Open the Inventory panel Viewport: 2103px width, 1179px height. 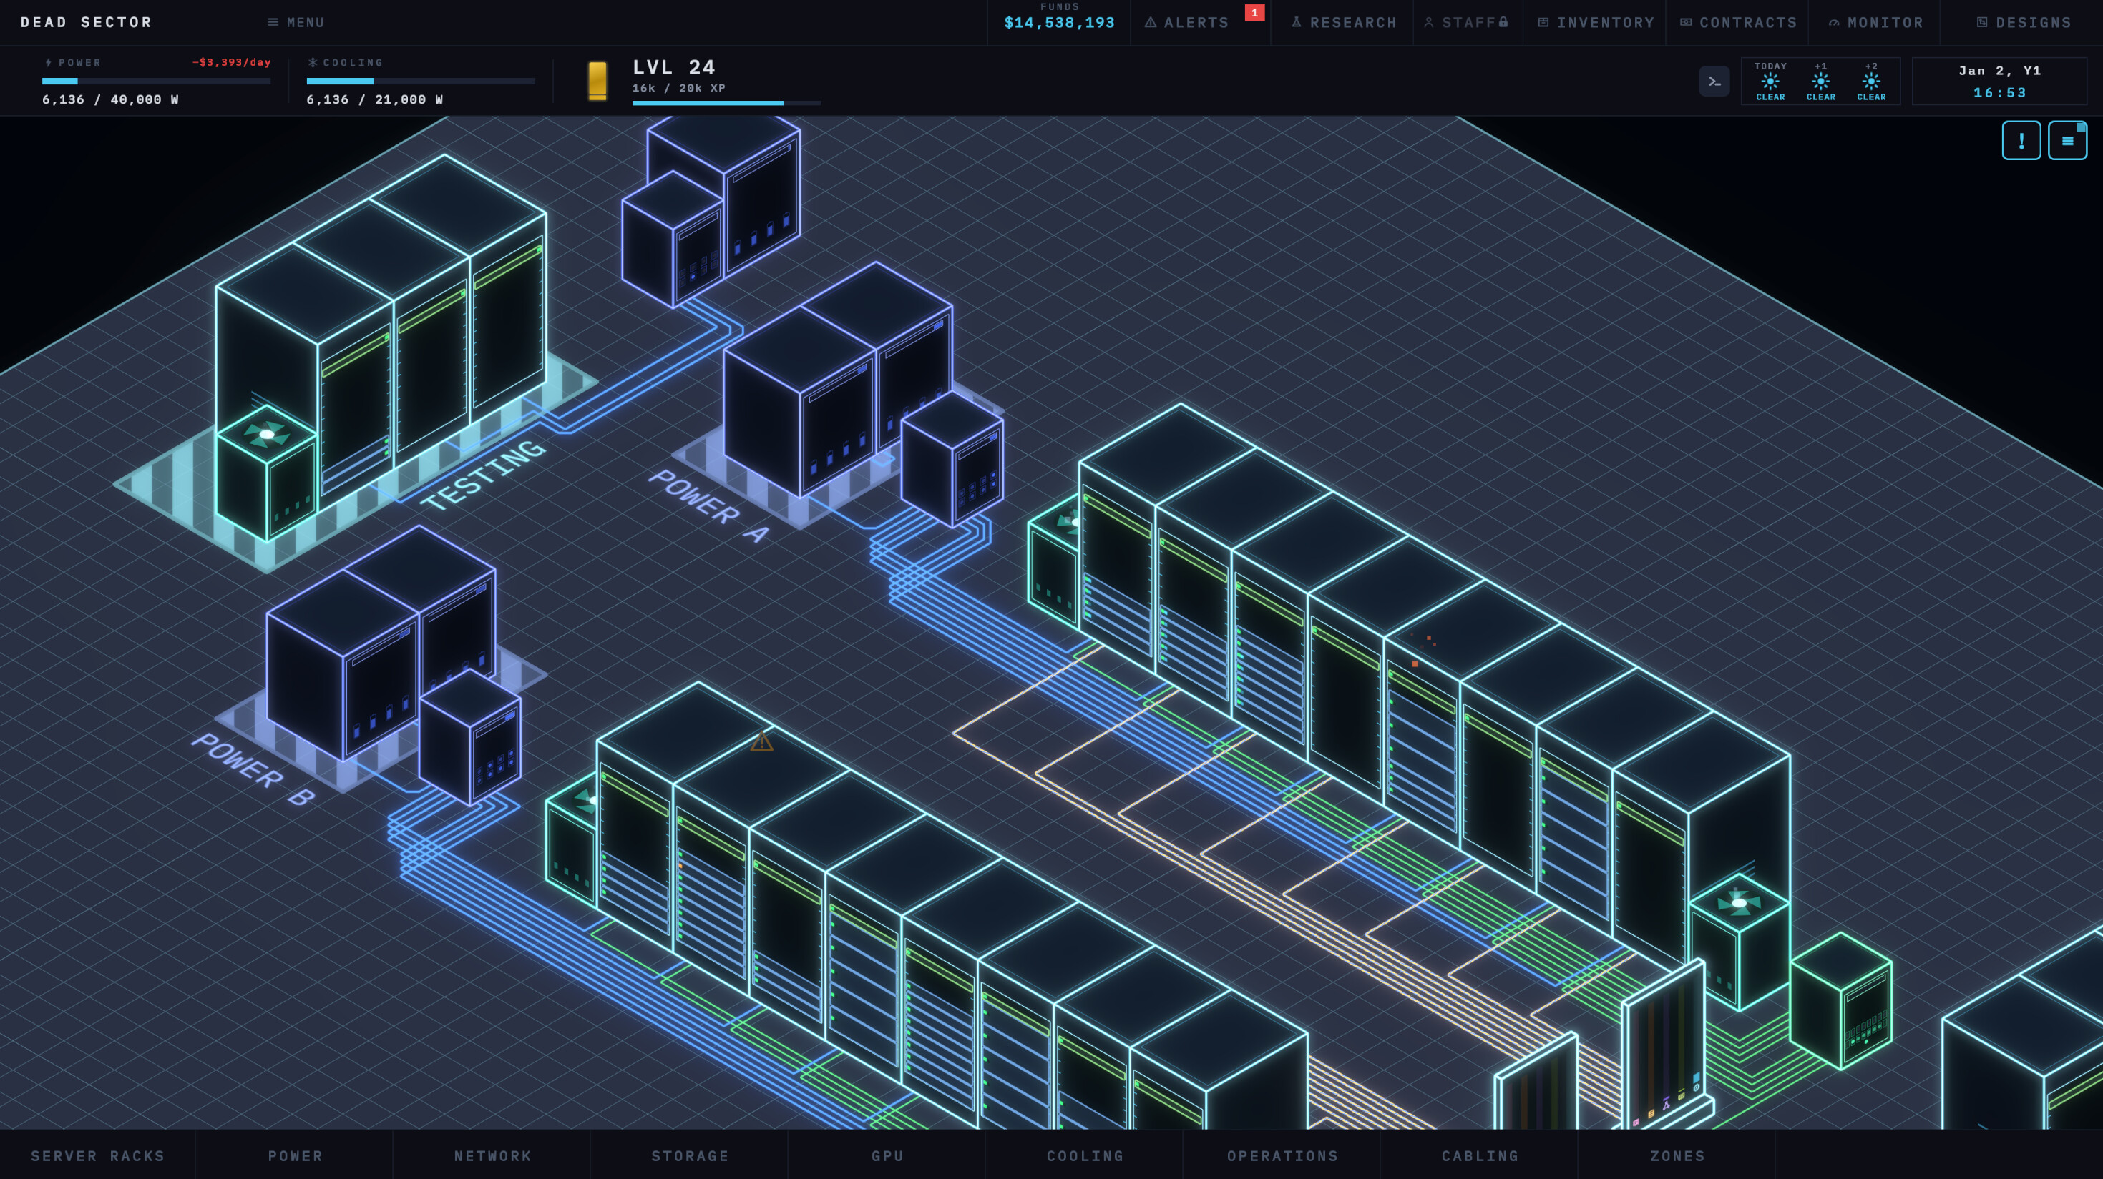(x=1596, y=23)
